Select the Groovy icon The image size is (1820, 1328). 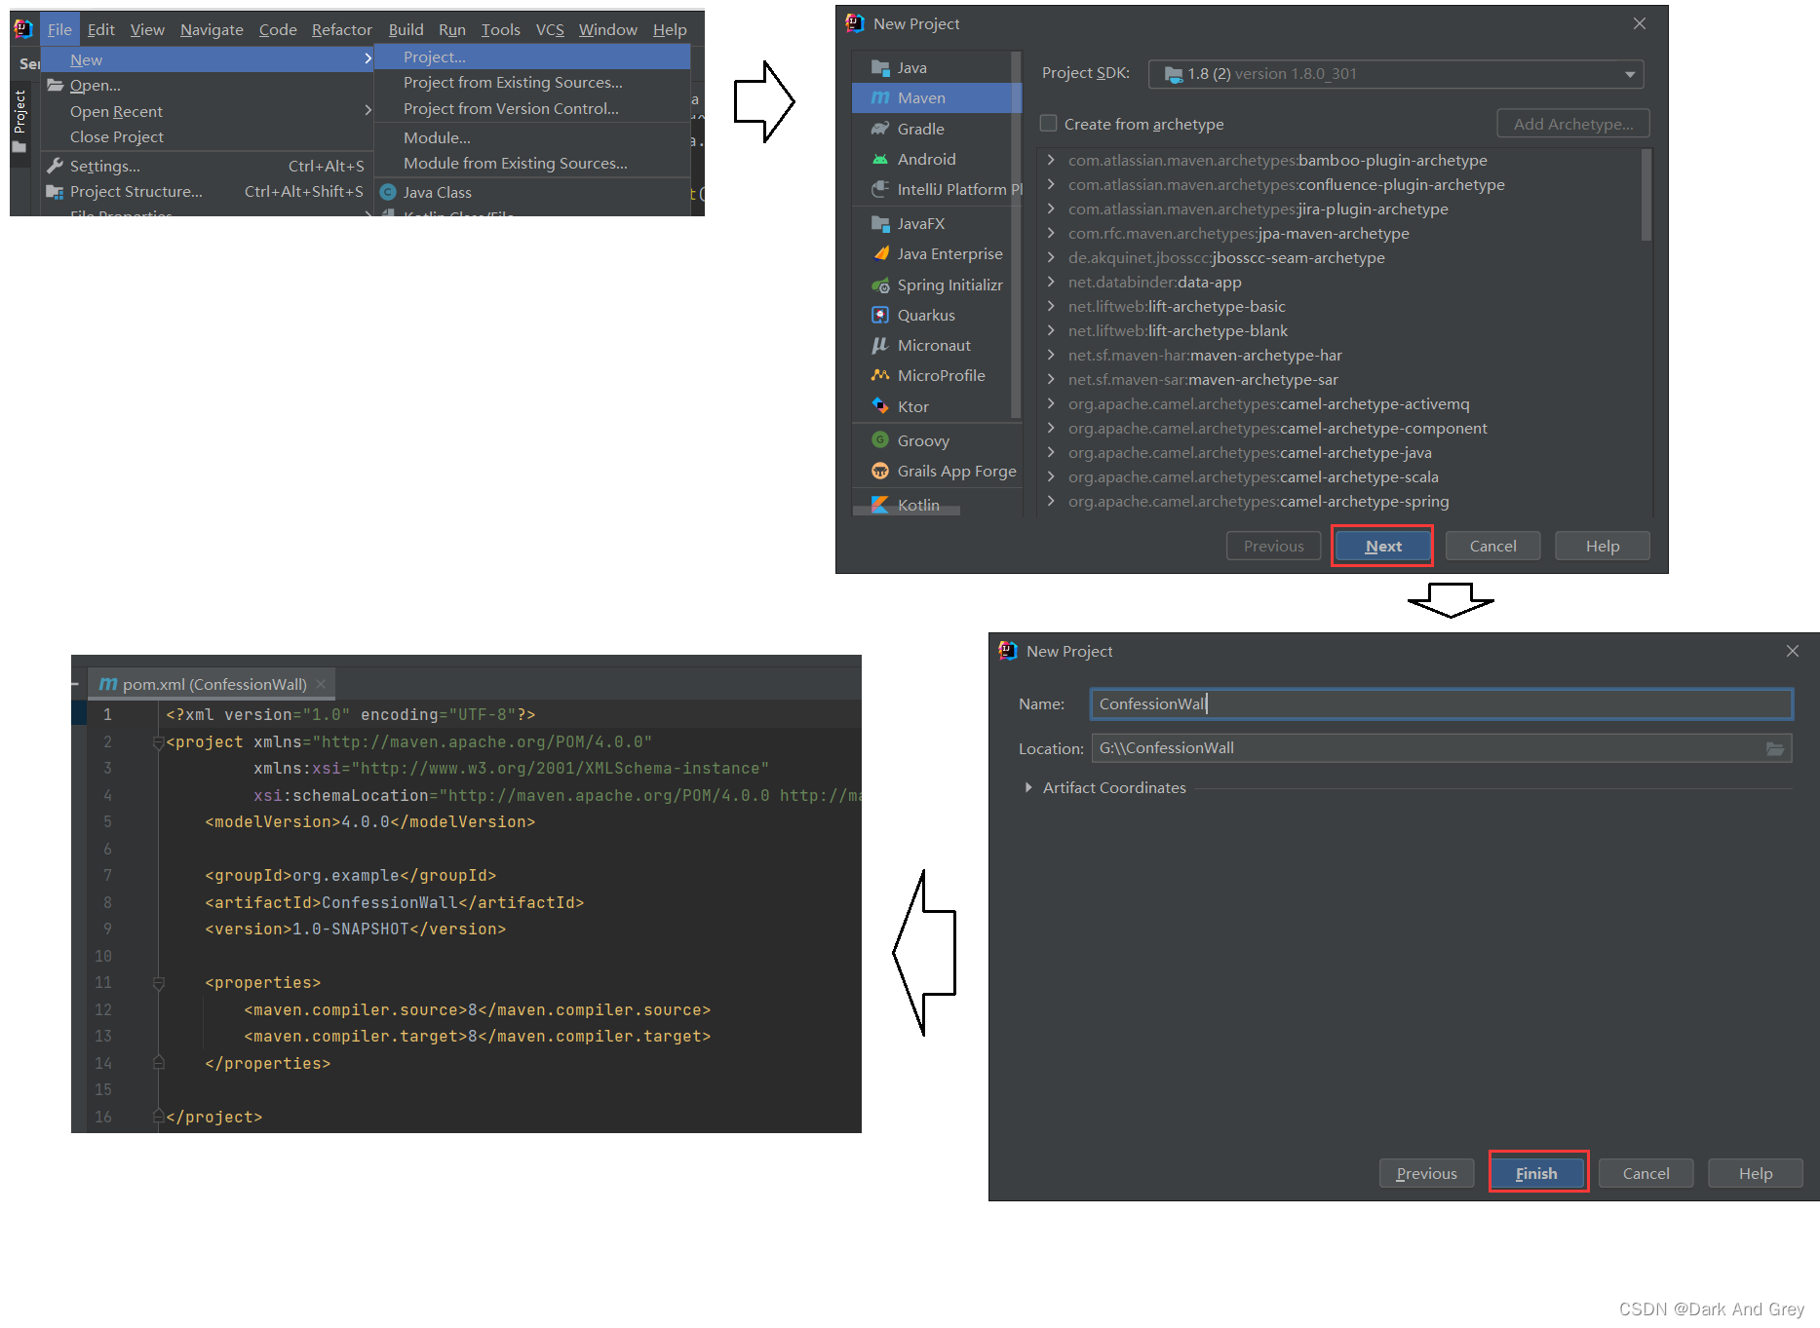(880, 440)
